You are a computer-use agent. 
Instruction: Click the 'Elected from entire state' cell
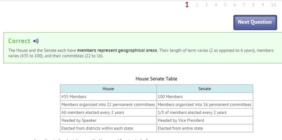205,128
